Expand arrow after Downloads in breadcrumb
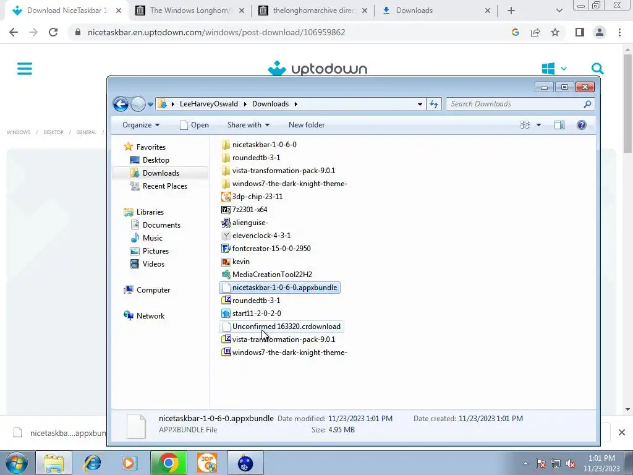Image resolution: width=633 pixels, height=475 pixels. [296, 104]
